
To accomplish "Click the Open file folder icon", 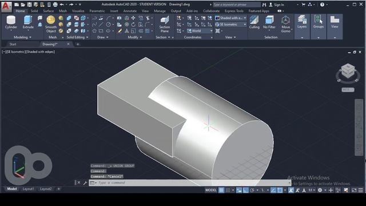I will (x=23, y=5).
